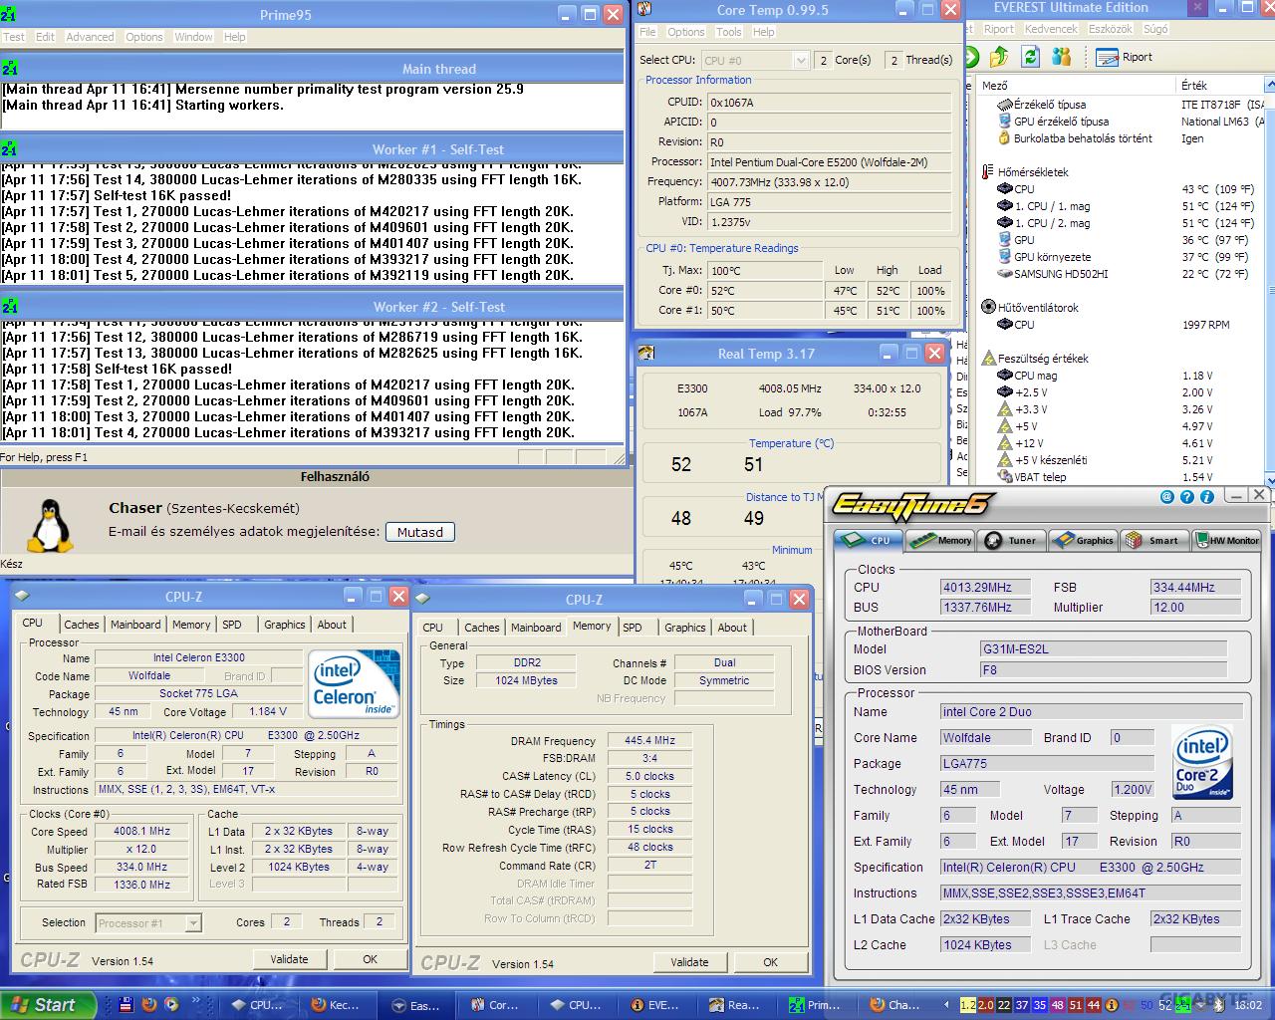Open the EVEREST Kedvencek menu
Image resolution: width=1275 pixels, height=1020 pixels.
(1051, 29)
